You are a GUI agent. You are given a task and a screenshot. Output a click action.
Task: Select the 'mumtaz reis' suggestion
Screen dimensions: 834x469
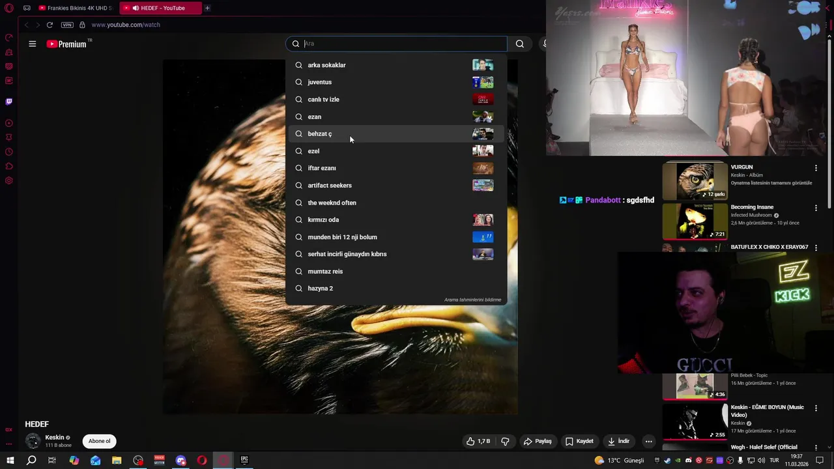(396, 271)
